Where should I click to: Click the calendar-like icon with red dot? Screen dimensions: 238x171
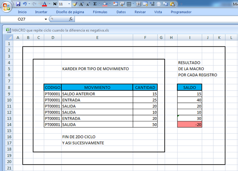click(x=115, y=4)
